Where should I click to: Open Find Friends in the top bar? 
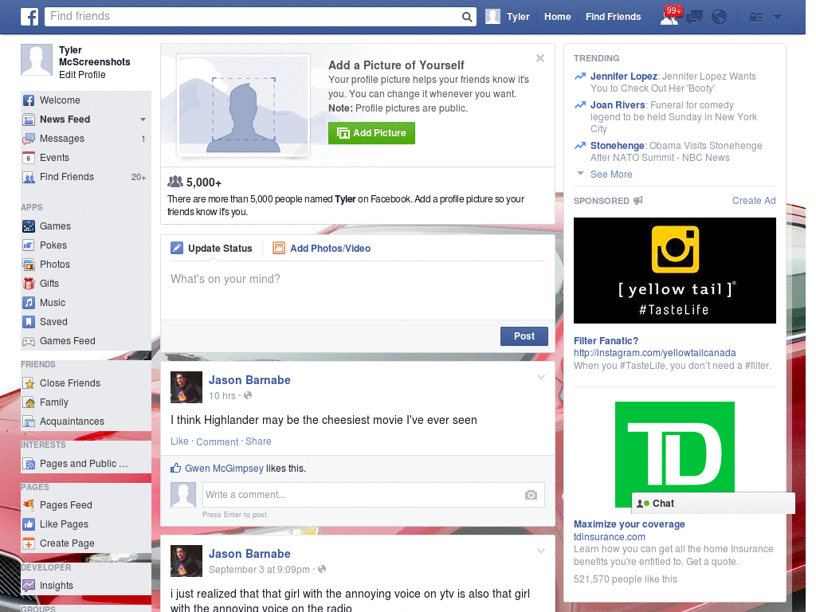pyautogui.click(x=613, y=17)
